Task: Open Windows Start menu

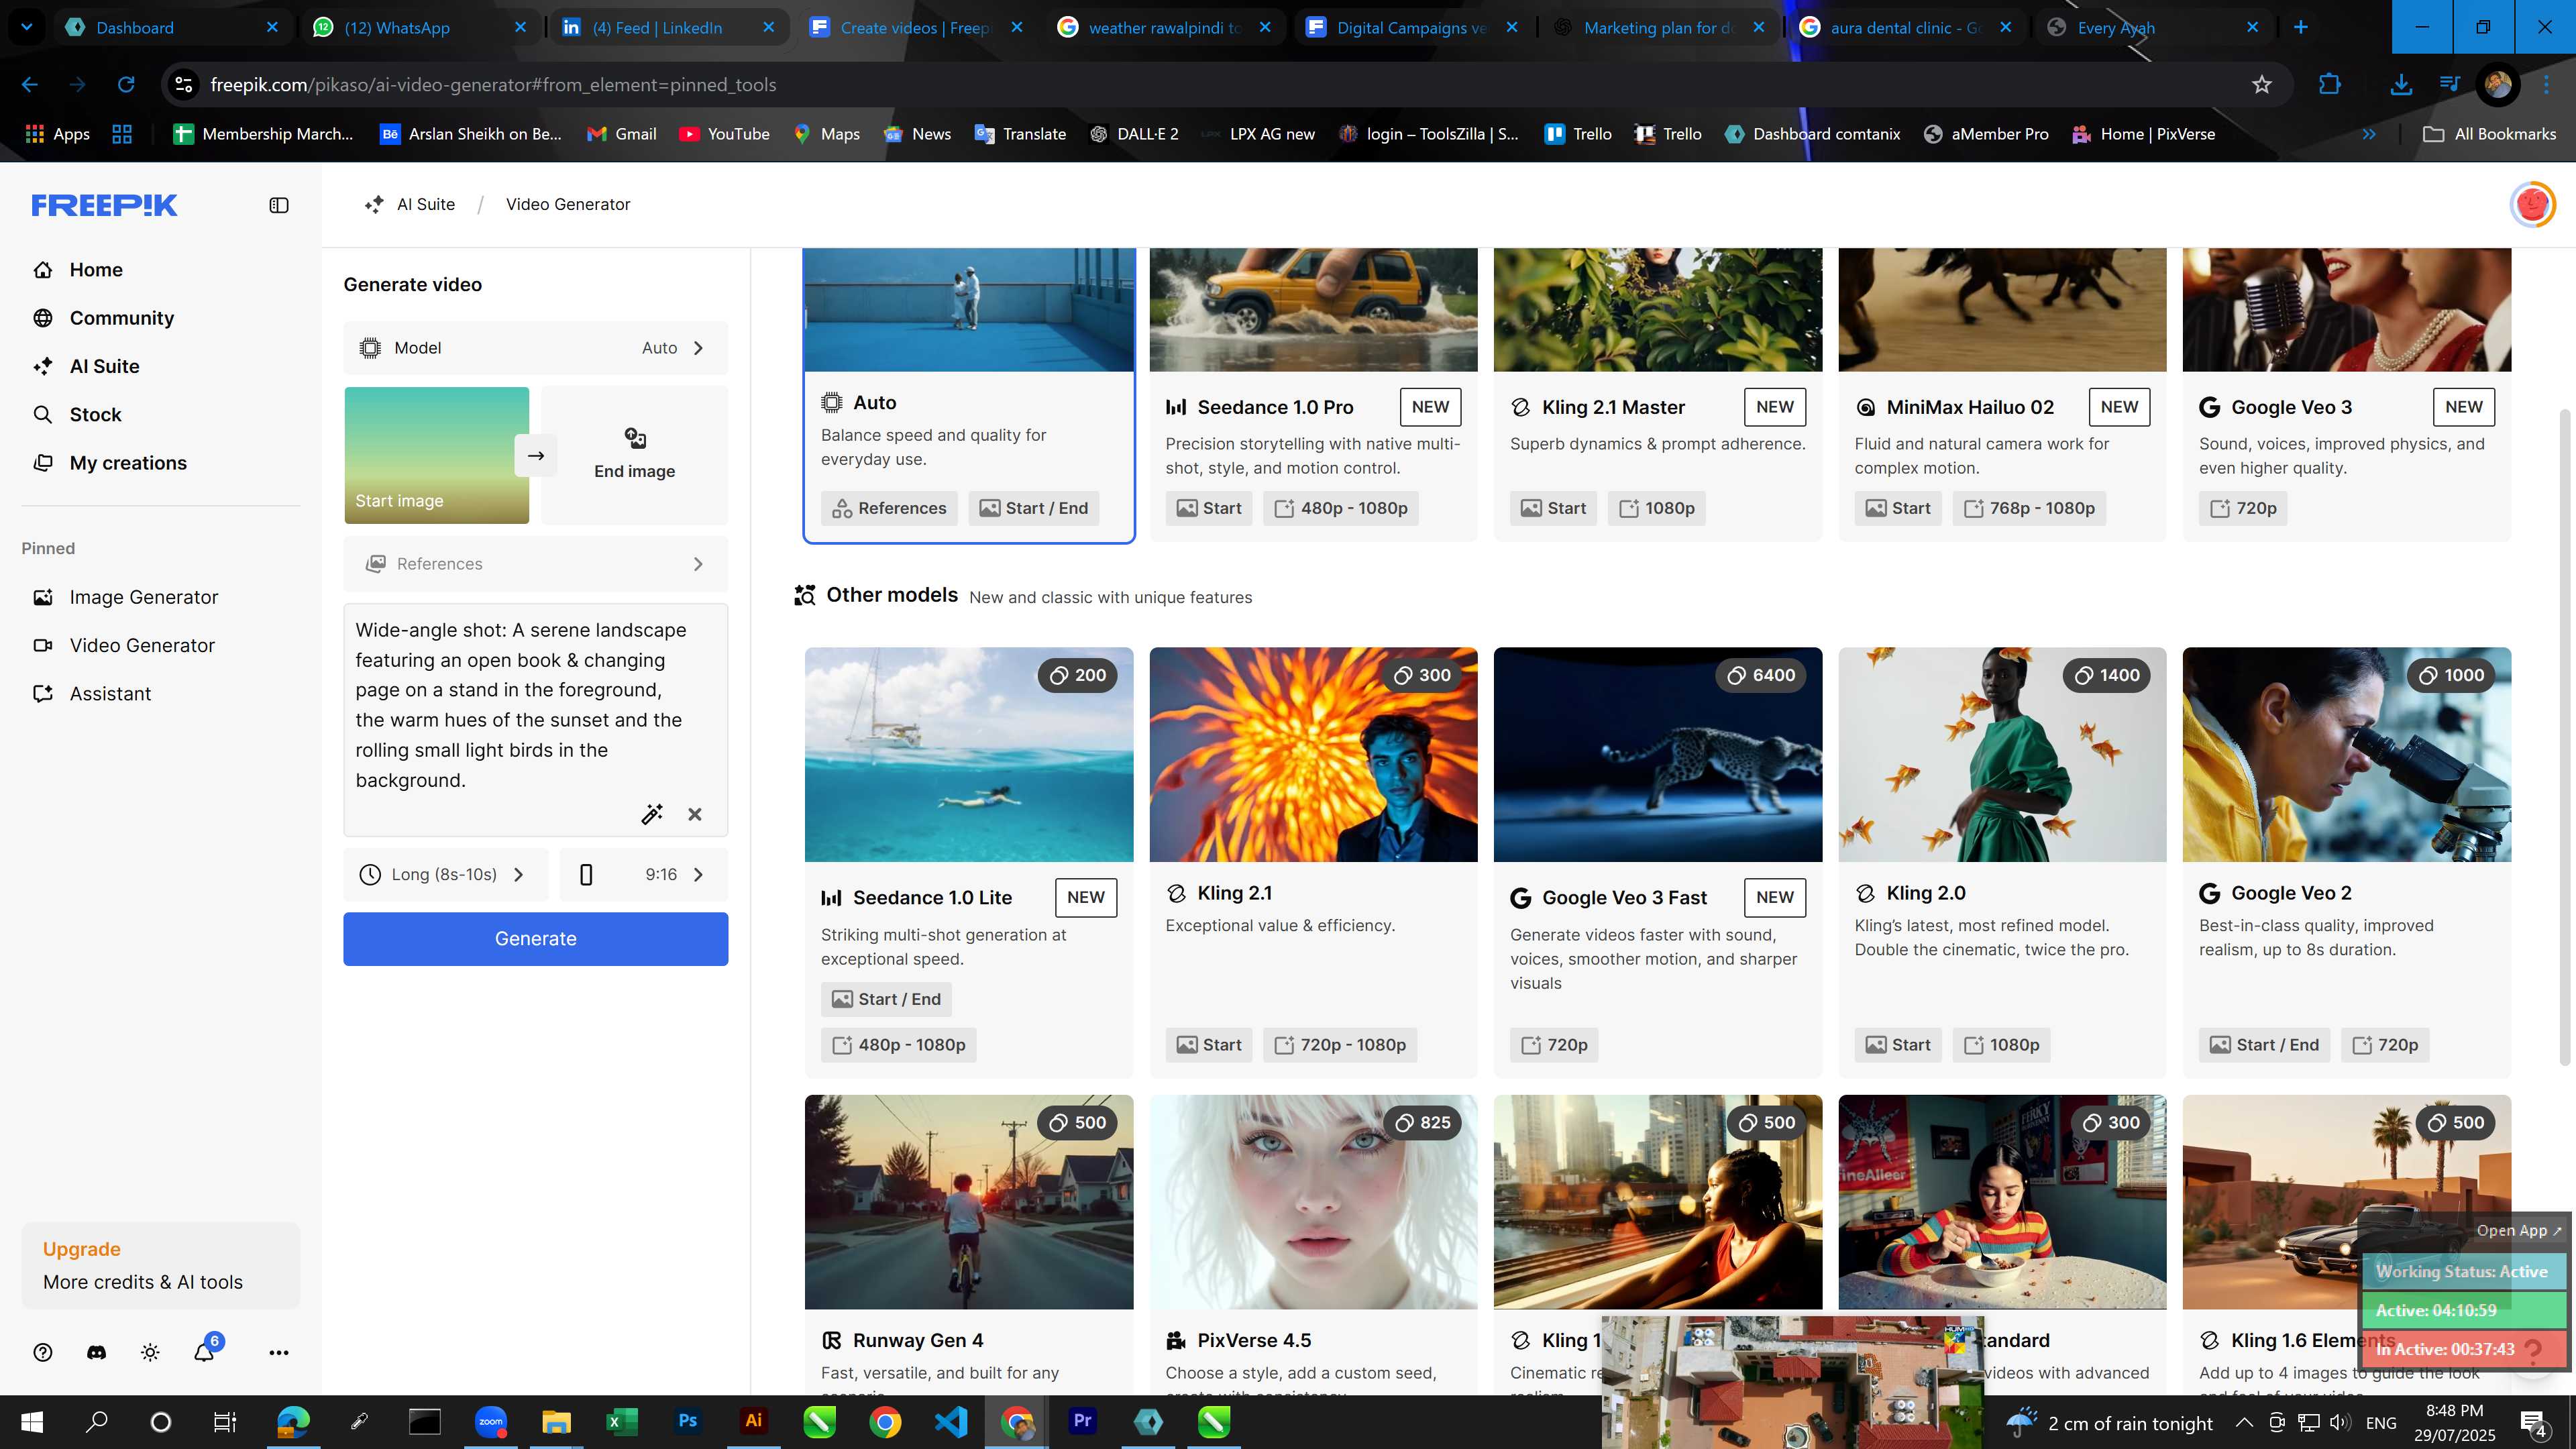Action: (x=31, y=1421)
